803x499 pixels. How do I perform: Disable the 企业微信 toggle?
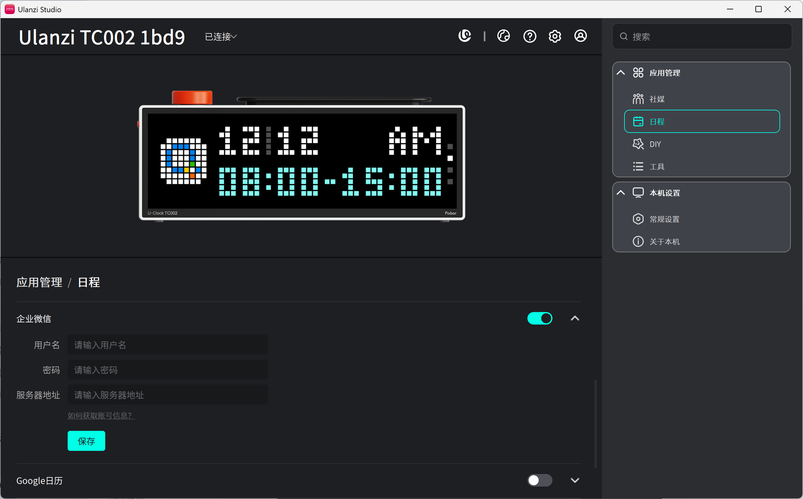(540, 319)
